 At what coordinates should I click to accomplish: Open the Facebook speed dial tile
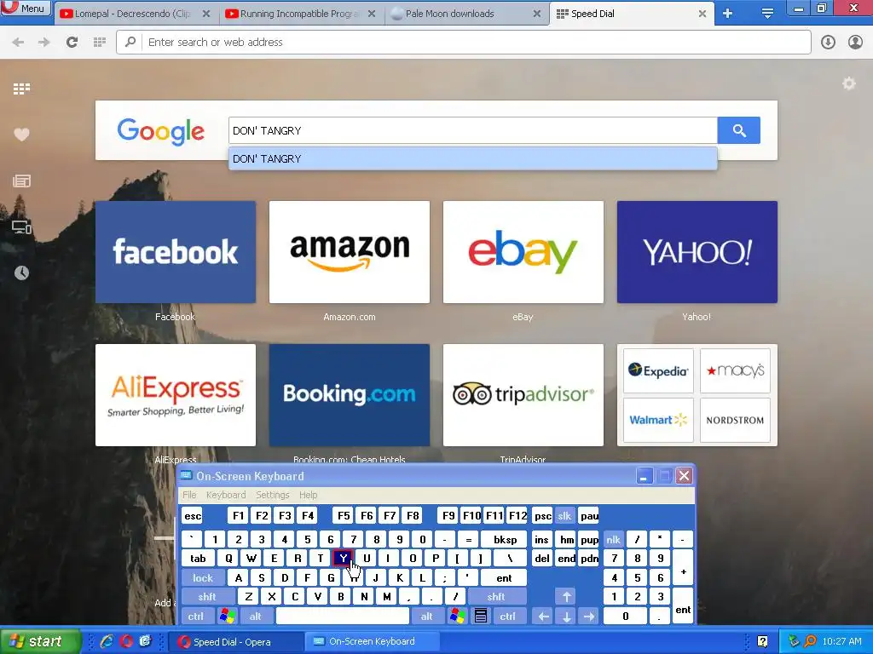[176, 252]
